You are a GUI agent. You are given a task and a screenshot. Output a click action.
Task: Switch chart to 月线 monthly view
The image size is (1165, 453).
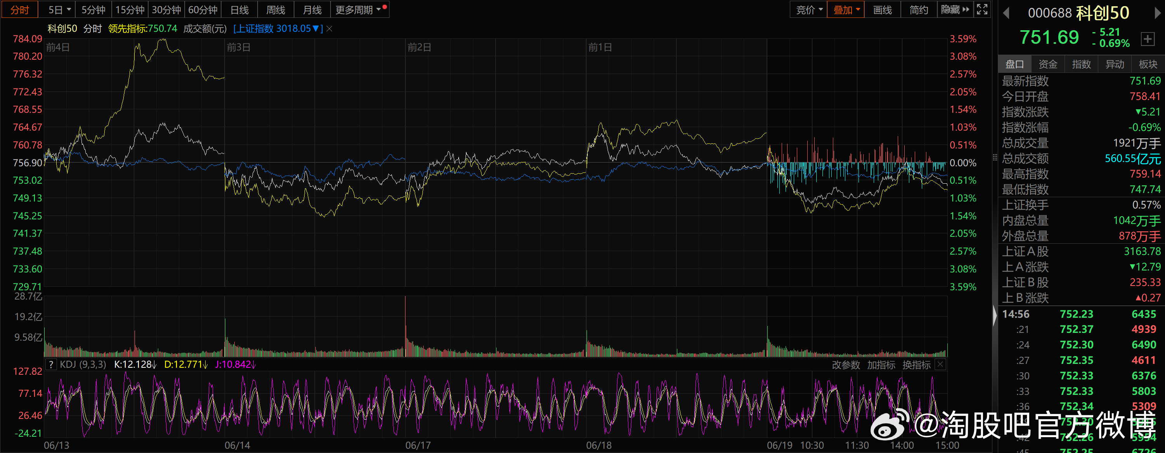pos(312,9)
